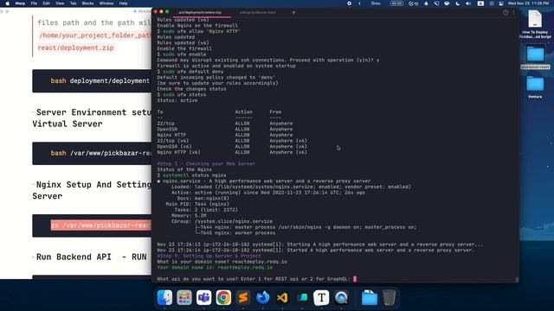
Task: Open the Trash in the dock
Action: [389, 297]
